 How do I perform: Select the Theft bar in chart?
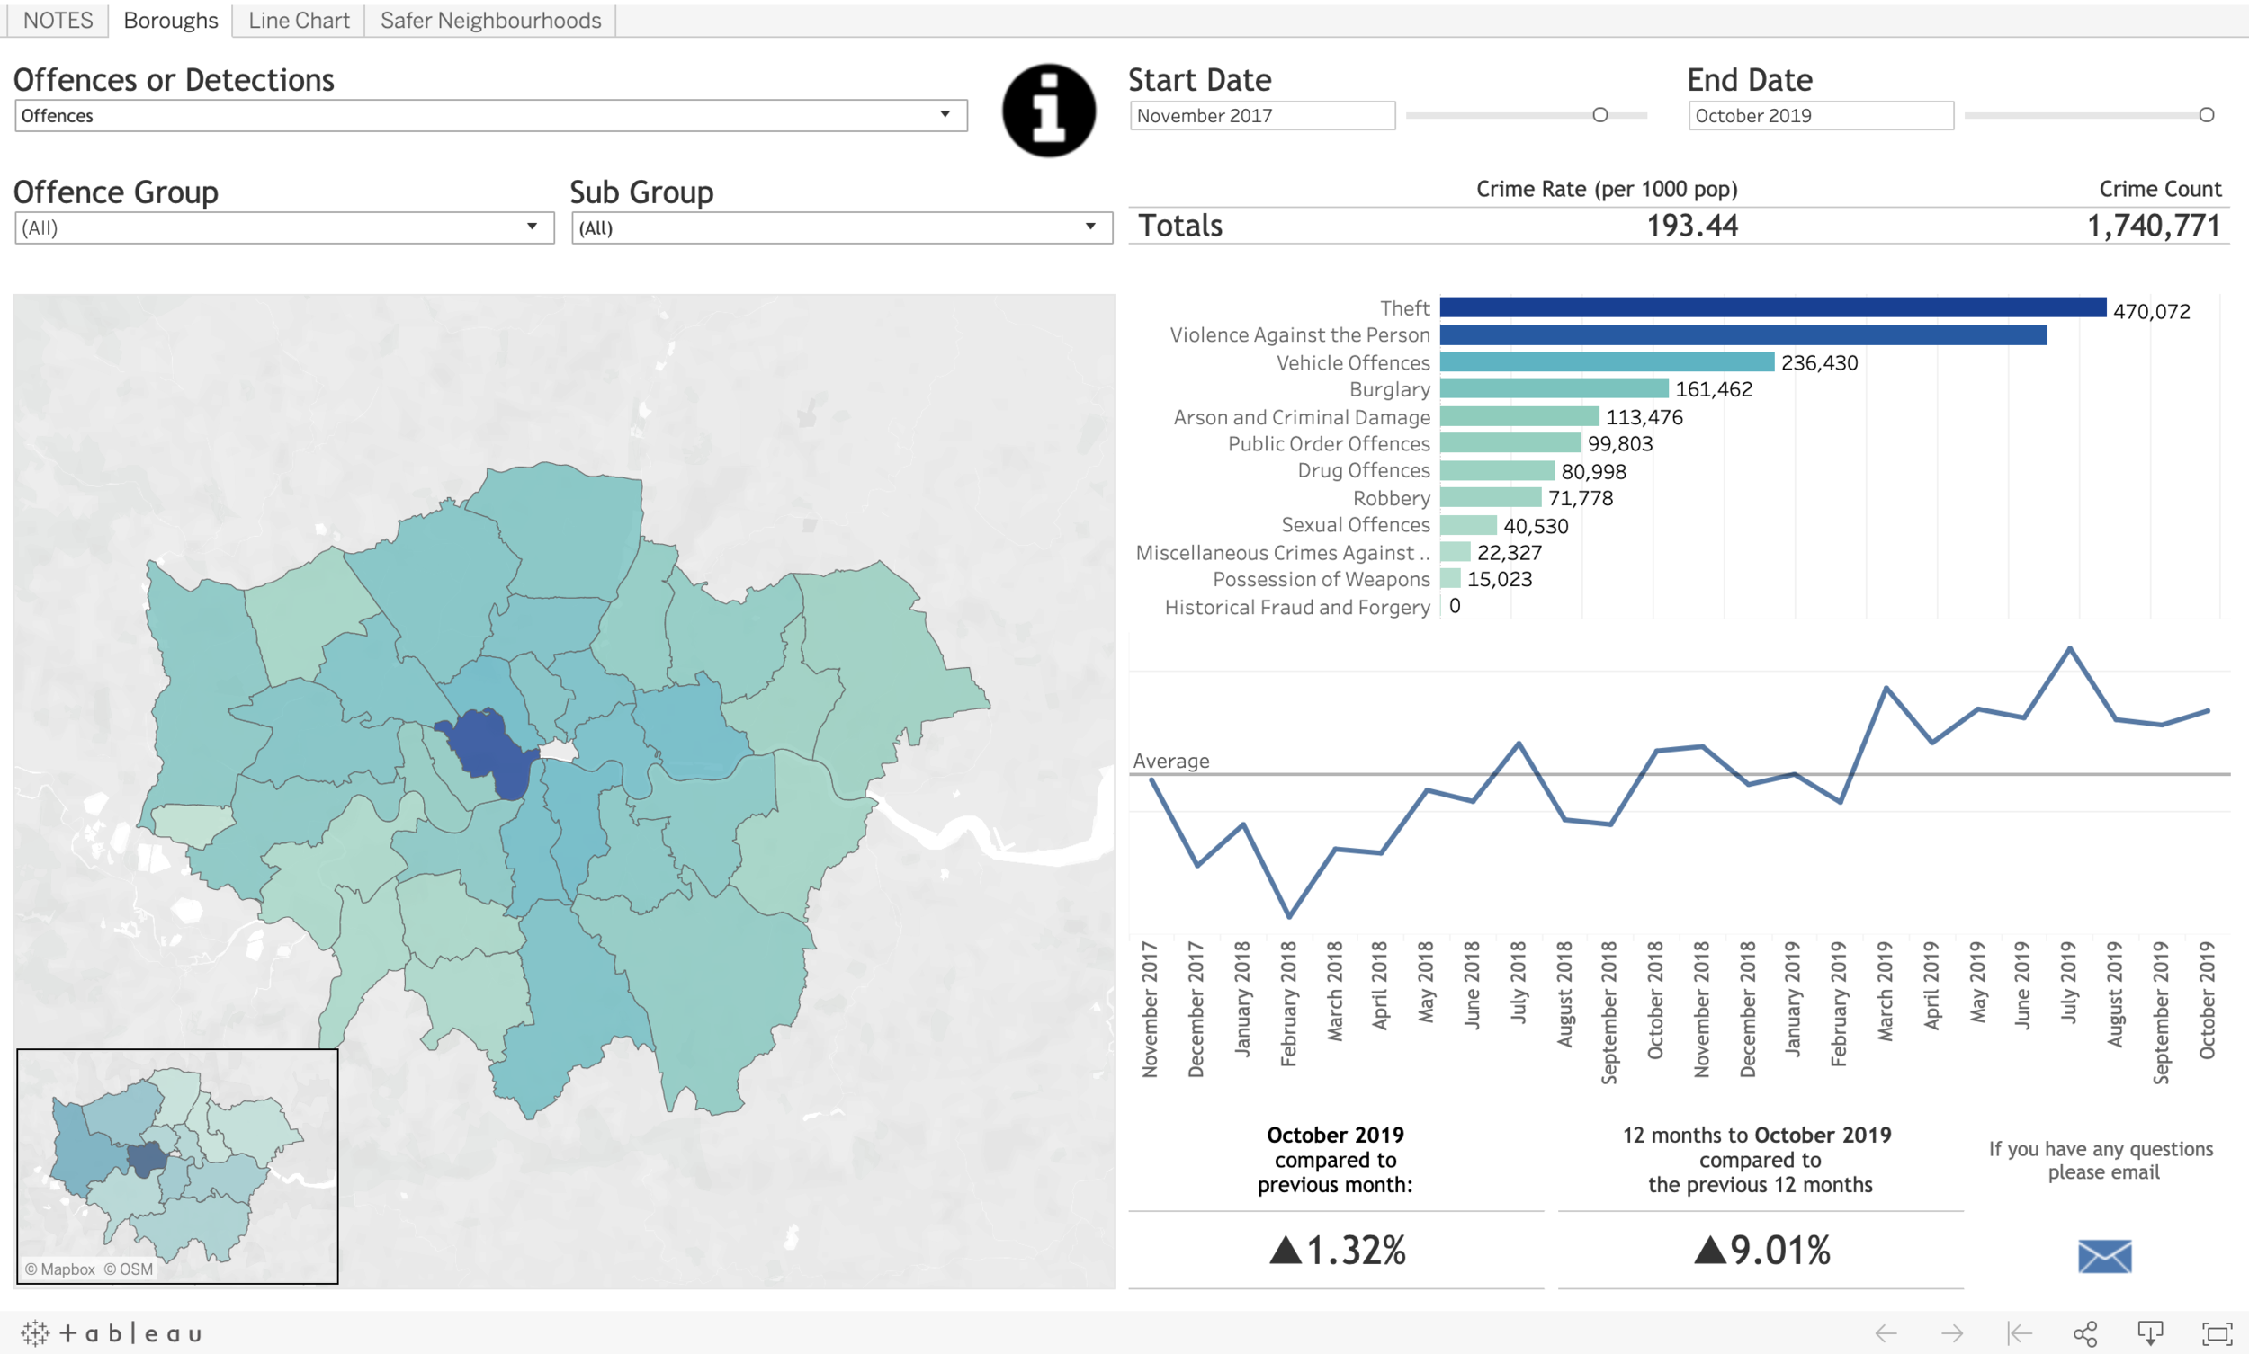tap(1772, 307)
